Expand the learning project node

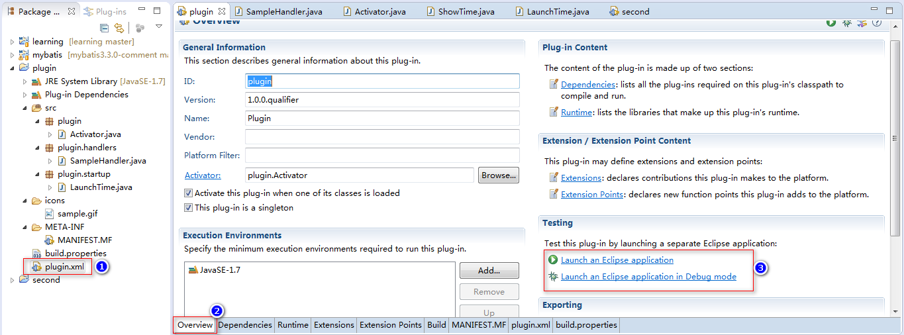12,42
